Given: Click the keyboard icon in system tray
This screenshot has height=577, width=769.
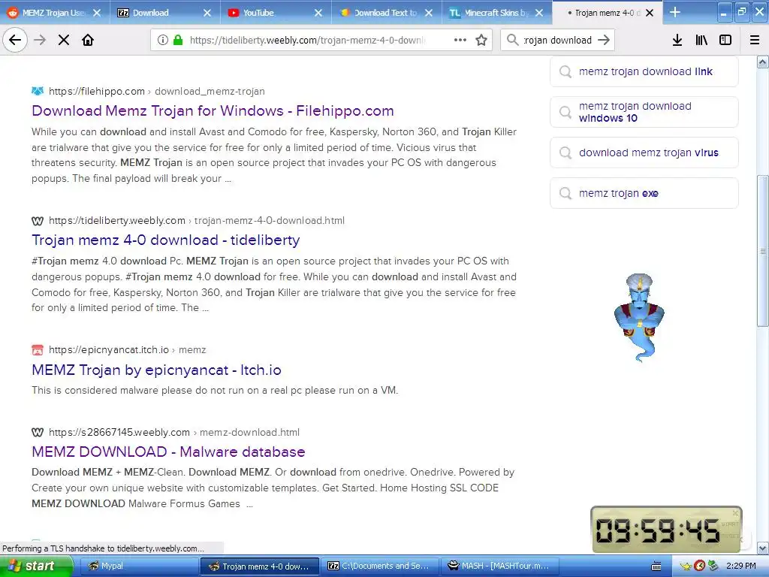Looking at the screenshot, I should [x=656, y=566].
